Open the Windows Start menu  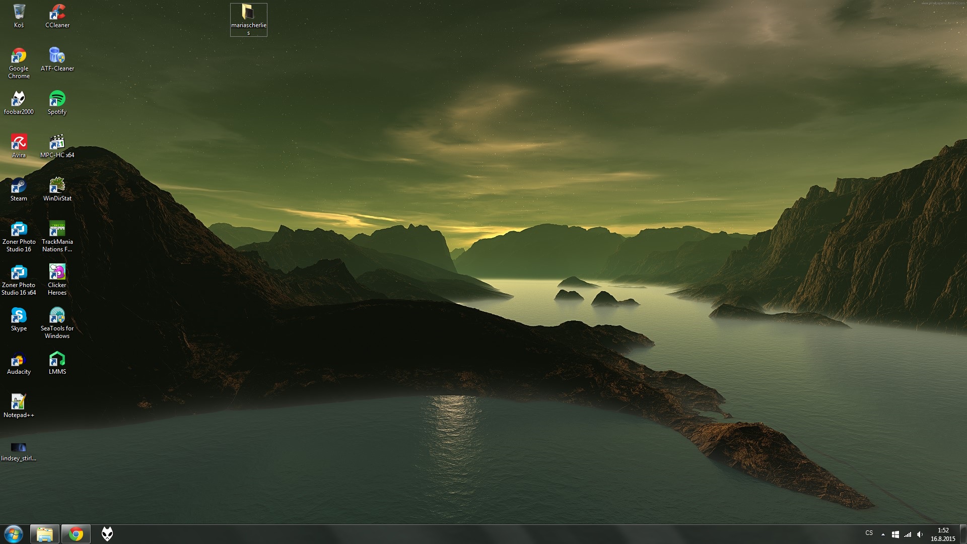(14, 534)
